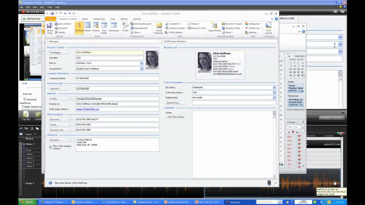365x205 pixels.
Task: Open Camtasia's Tools menu
Action: click(x=50, y=7)
